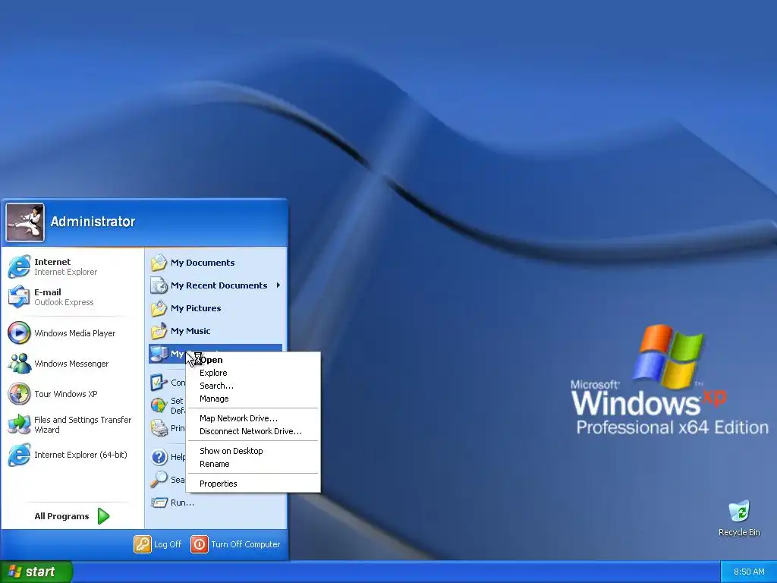Open the Run dialog icon
Image resolution: width=777 pixels, height=583 pixels.
[159, 503]
